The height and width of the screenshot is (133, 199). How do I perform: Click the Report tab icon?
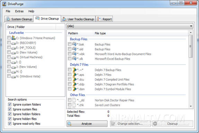tap(99, 19)
